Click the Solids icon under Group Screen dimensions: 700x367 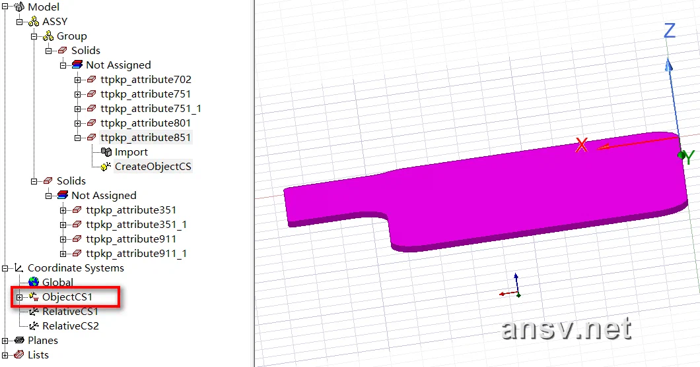point(63,50)
